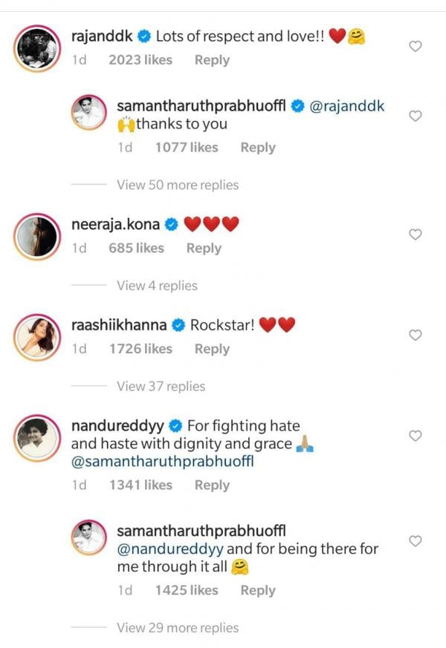This screenshot has width=446, height=648.
Task: Show 'View 37 replies' under raashiikhanna
Action: pyautogui.click(x=161, y=386)
